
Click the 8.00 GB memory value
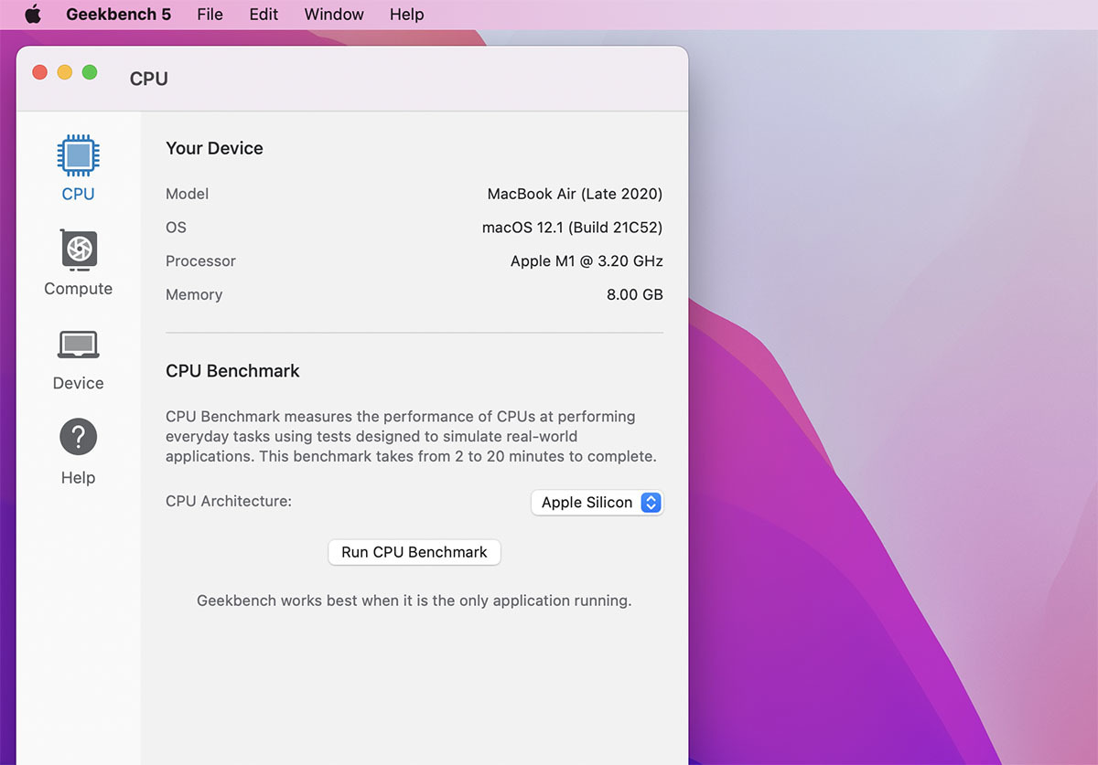634,295
